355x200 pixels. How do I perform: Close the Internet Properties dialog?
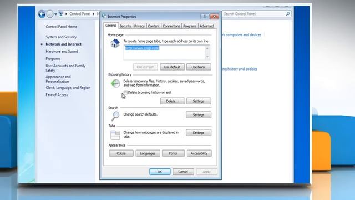[214, 17]
